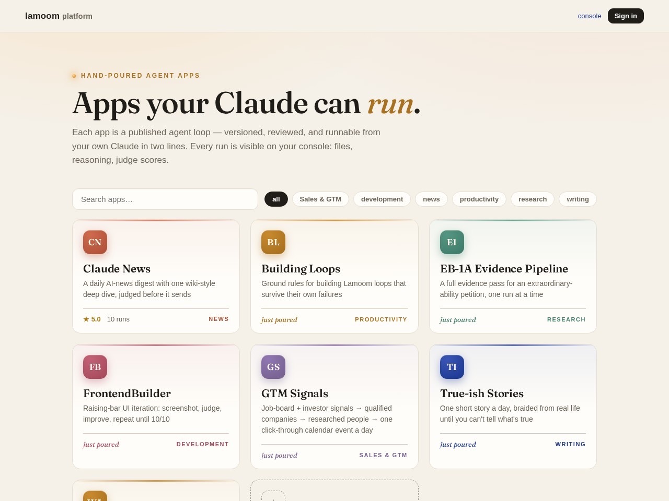Filter apps by news
The image size is (669, 501).
[431, 199]
